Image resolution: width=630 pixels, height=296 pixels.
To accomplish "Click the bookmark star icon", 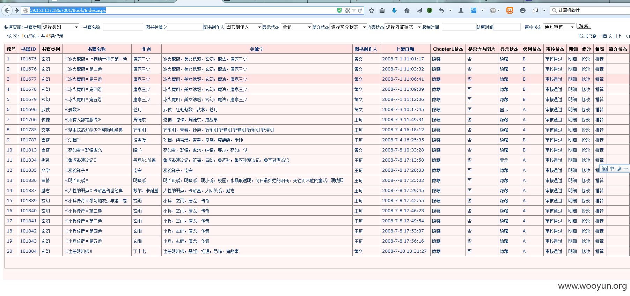I will click(x=372, y=10).
